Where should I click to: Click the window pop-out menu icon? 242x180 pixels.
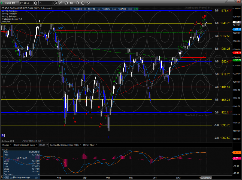(227, 2)
